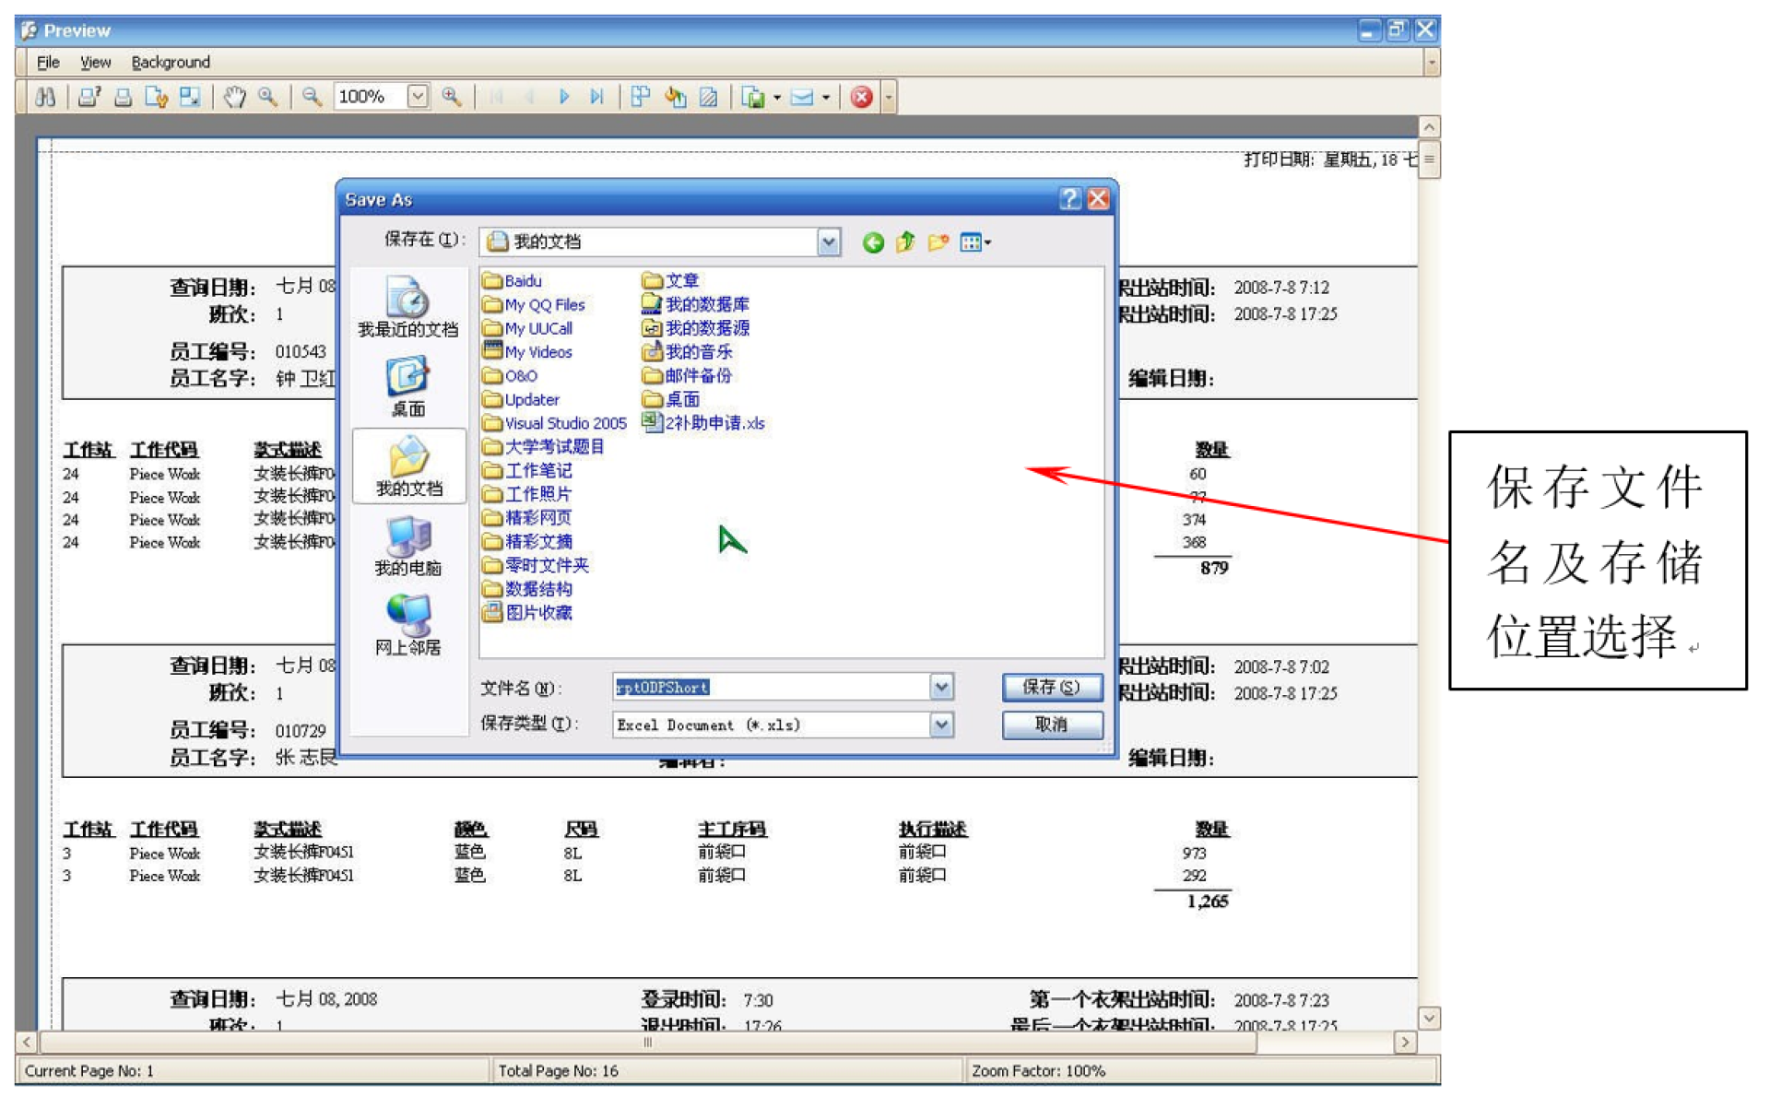This screenshot has height=1108, width=1770.
Task: Click the up one level folder icon
Action: (905, 242)
